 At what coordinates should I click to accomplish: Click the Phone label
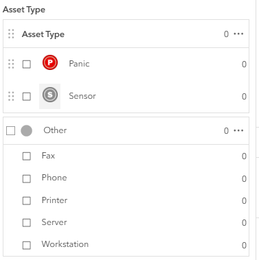tap(54, 178)
